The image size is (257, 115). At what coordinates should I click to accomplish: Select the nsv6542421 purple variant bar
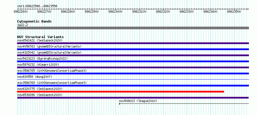133,43
